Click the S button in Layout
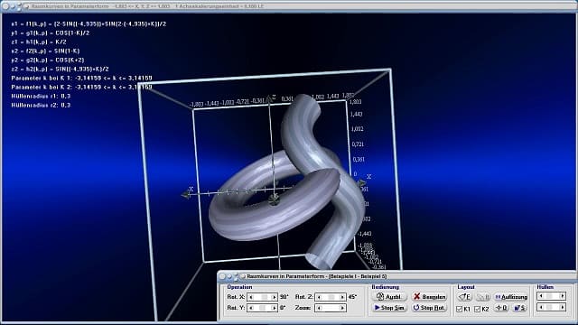This screenshot has width=578, height=325. 520,308
